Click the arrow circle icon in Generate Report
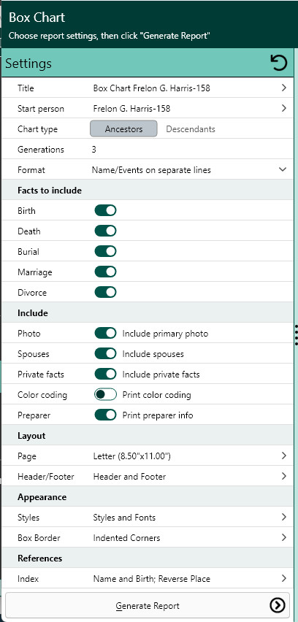This screenshot has height=622, width=298. 277,605
